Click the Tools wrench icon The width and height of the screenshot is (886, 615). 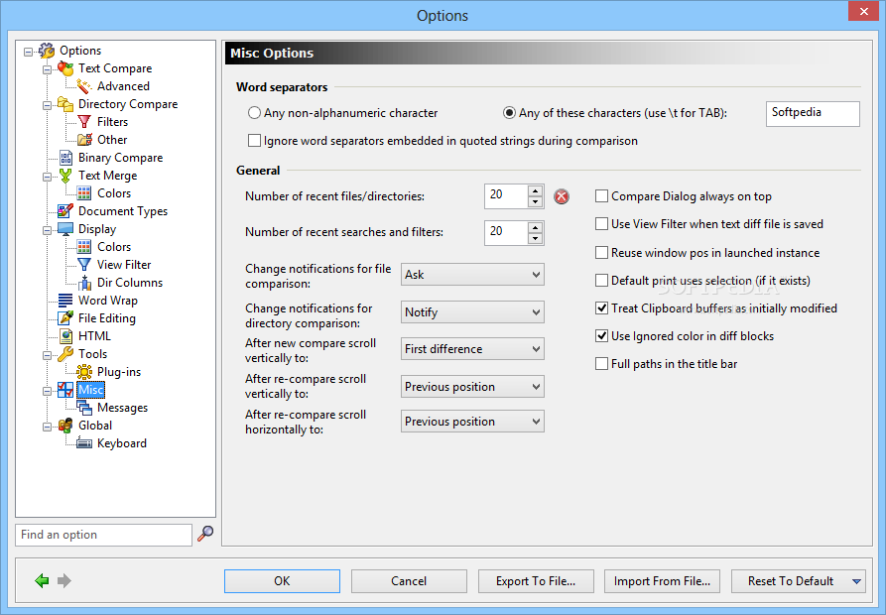(x=65, y=354)
